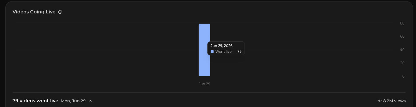Click the 60 y-axis label
The height and width of the screenshot is (107, 416).
pyautogui.click(x=402, y=36)
